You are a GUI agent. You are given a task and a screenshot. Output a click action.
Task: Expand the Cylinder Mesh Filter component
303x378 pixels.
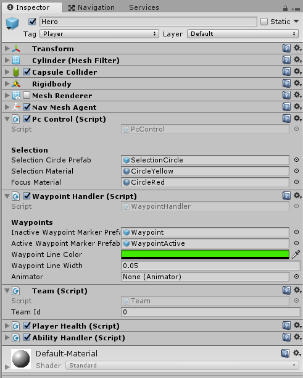point(7,60)
